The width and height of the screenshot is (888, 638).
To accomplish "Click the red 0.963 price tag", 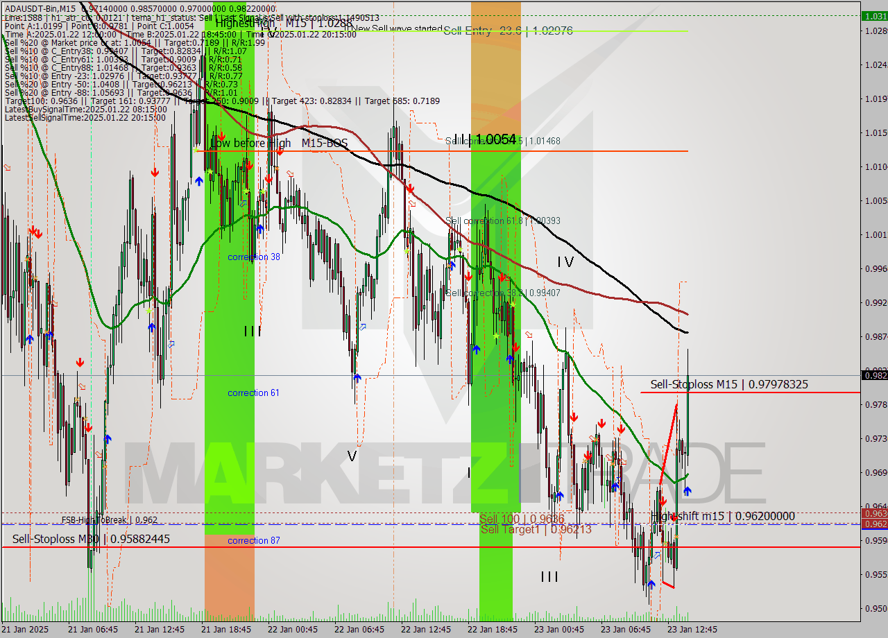I will (x=874, y=513).
